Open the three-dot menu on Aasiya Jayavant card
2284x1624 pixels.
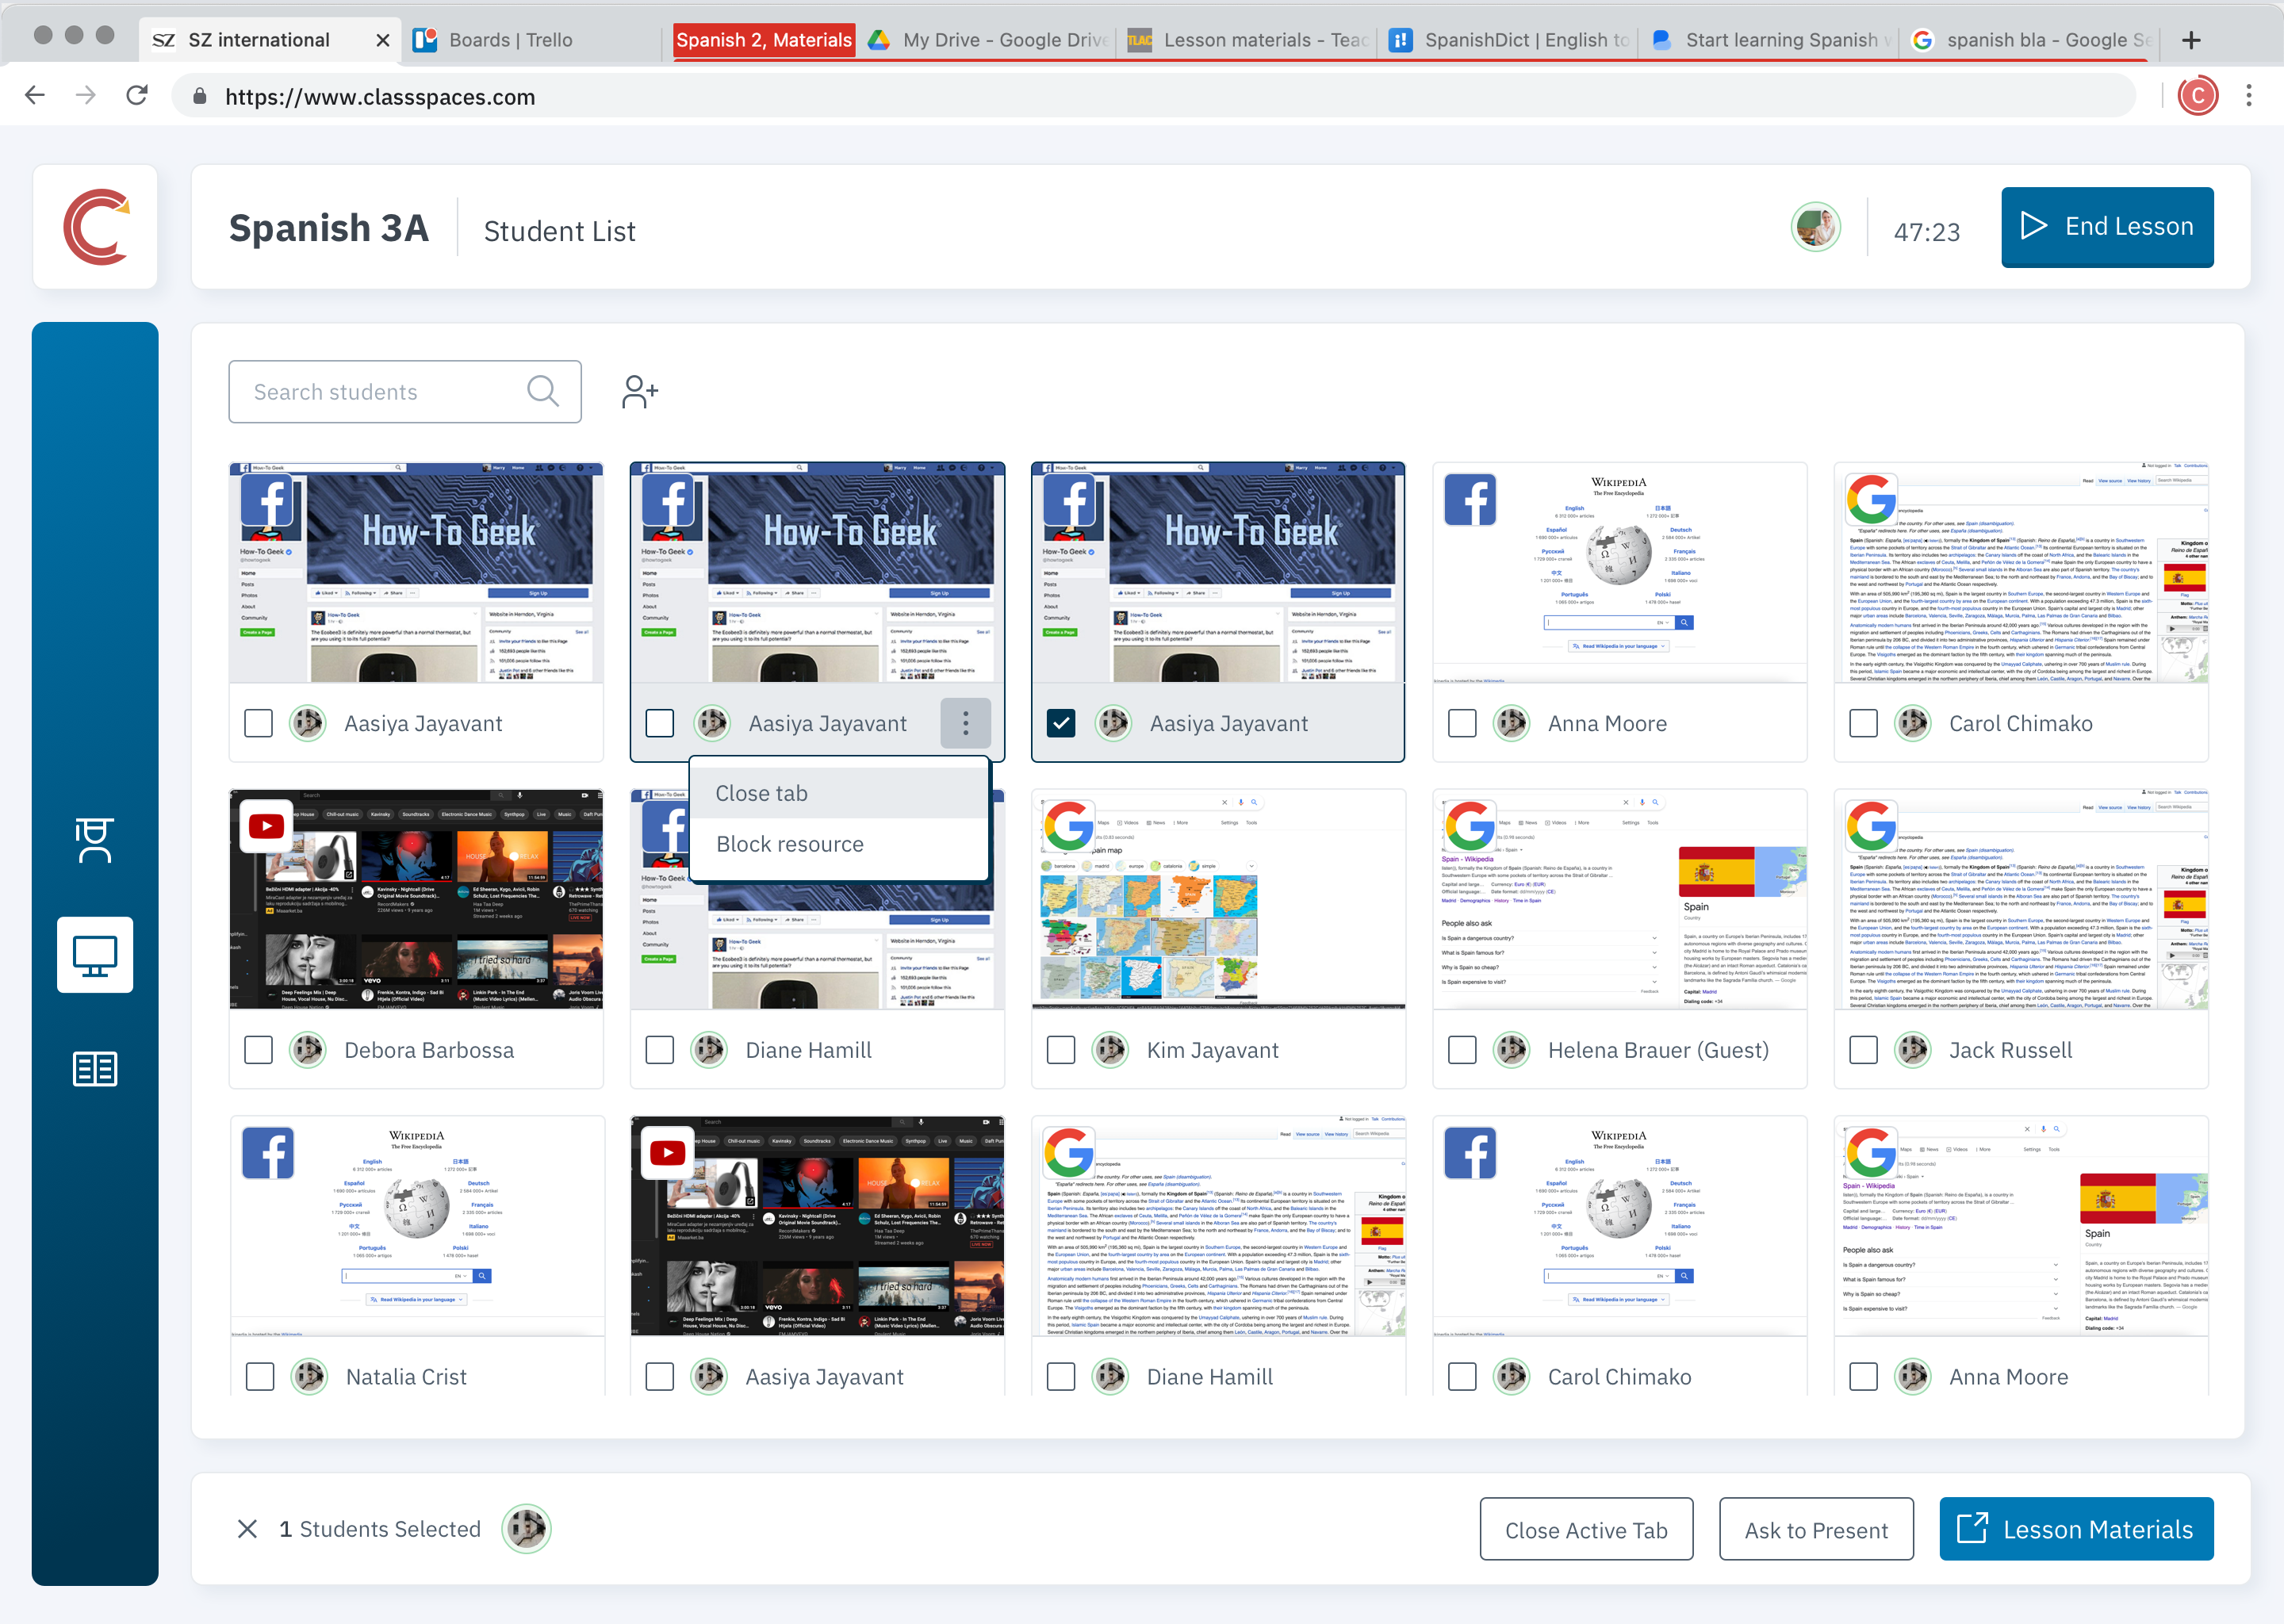coord(965,723)
